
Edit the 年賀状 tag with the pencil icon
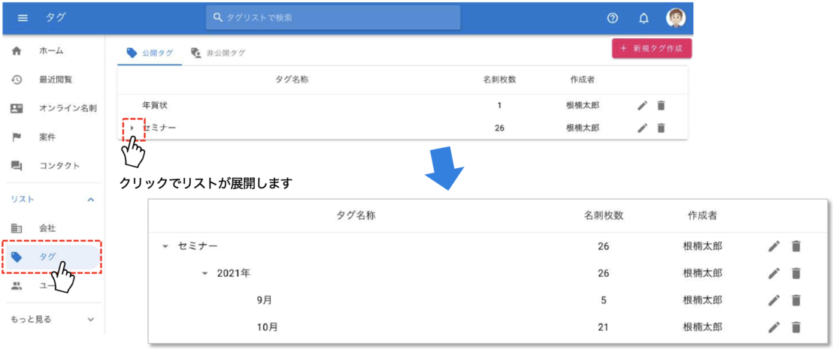click(642, 106)
